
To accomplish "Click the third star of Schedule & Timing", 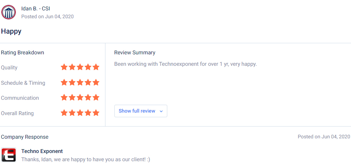I will coord(80,83).
